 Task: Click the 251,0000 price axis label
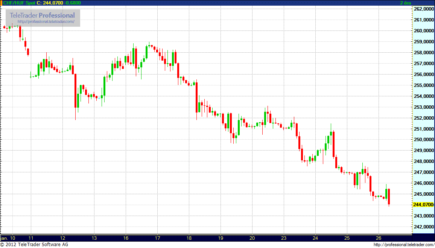[424, 129]
